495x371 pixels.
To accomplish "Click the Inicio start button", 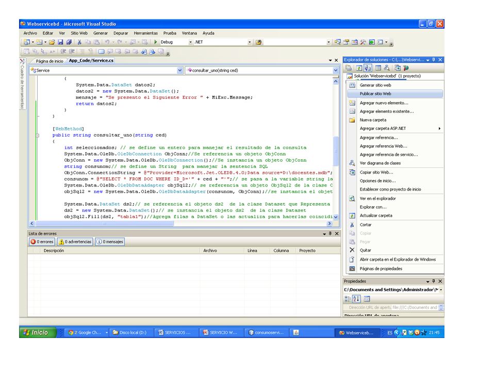I will pos(38,332).
